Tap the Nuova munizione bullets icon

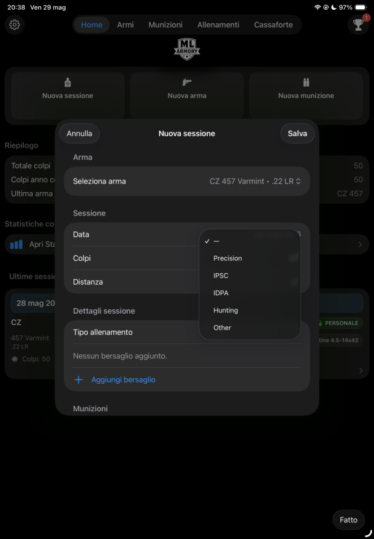(x=306, y=82)
